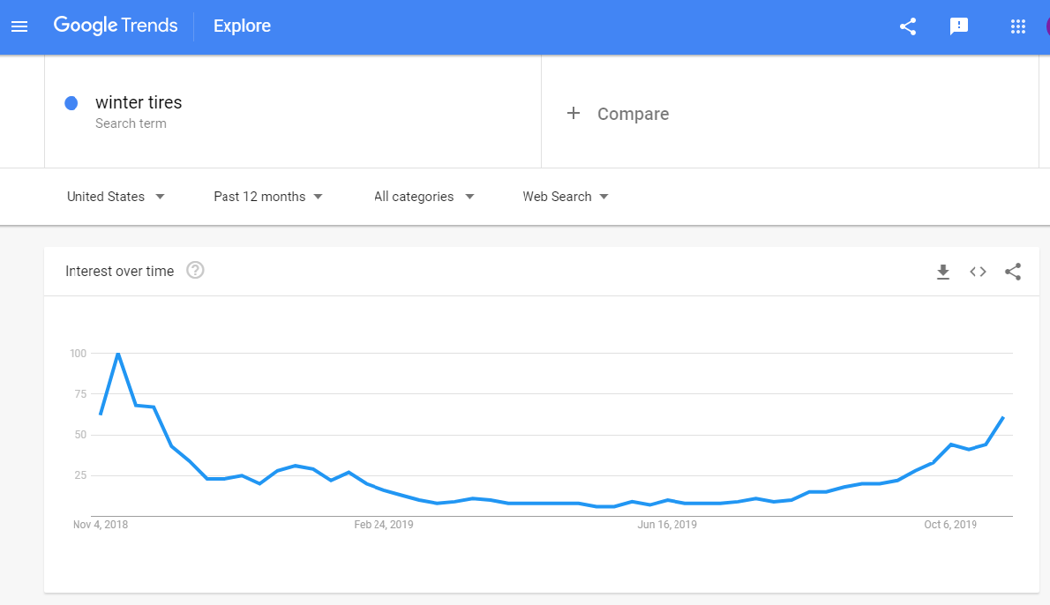Select the Explore menu item
Image resolution: width=1050 pixels, height=605 pixels.
(242, 26)
